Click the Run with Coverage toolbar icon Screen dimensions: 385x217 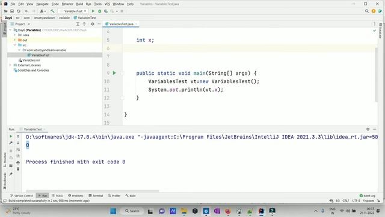click(x=106, y=11)
